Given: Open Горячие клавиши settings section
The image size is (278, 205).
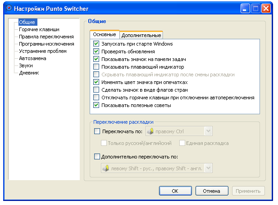Looking at the screenshot, I should click(39, 29).
